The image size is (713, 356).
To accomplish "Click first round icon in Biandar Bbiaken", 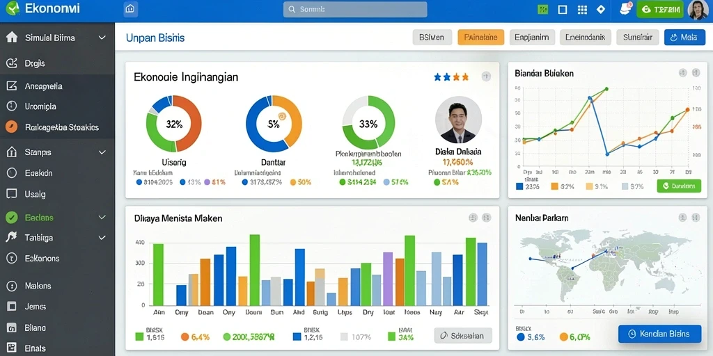I will pyautogui.click(x=682, y=72).
